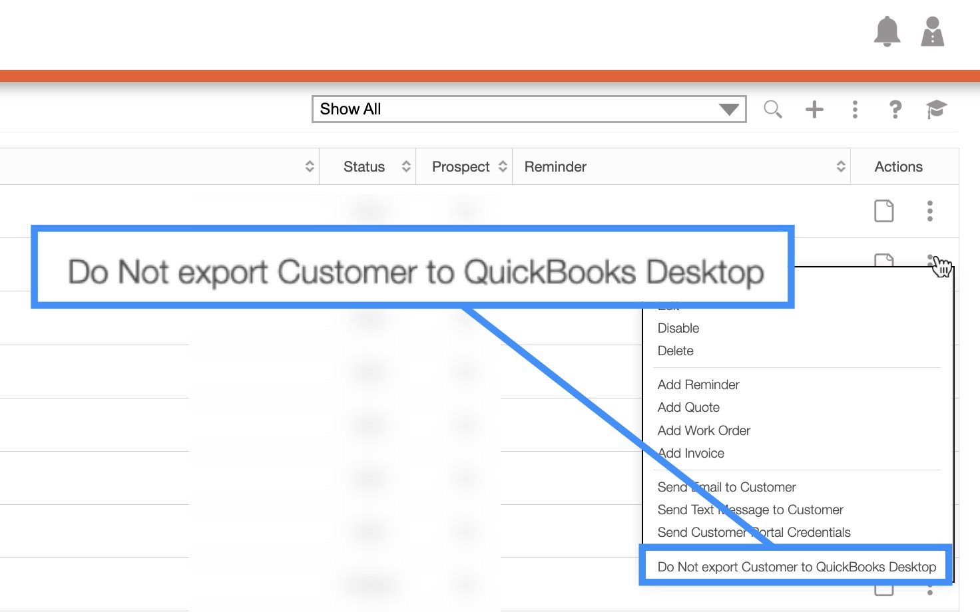This screenshot has width=980, height=612.
Task: Expand the Show All filter dropdown
Action: click(529, 109)
